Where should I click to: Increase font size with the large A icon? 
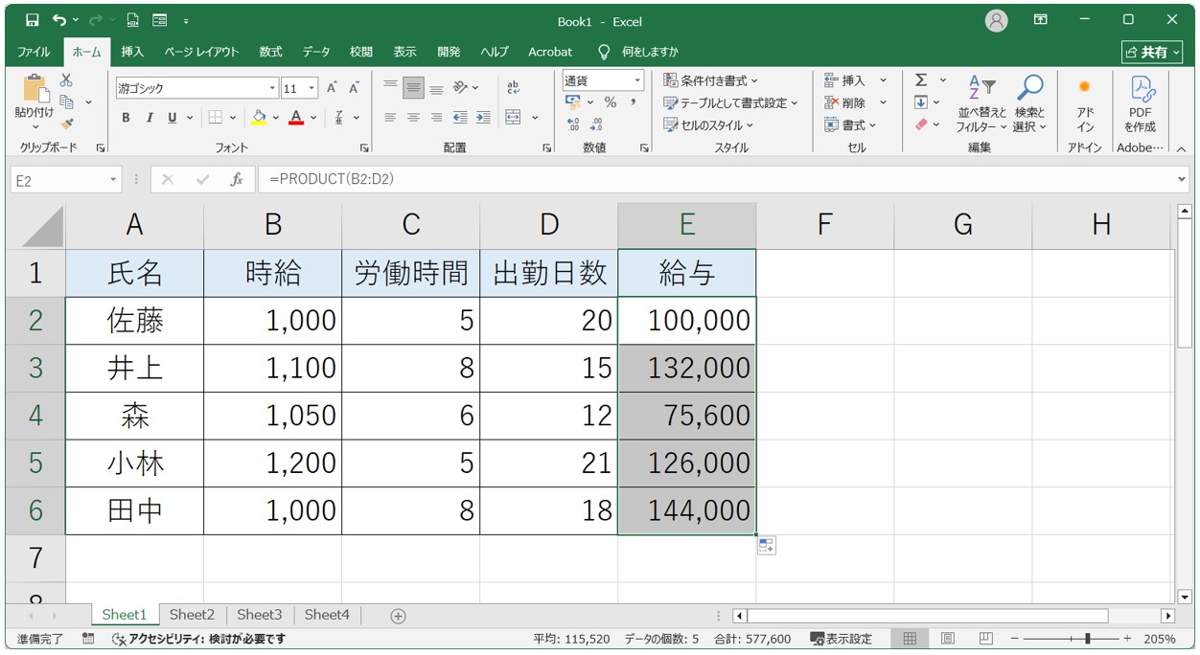point(332,88)
